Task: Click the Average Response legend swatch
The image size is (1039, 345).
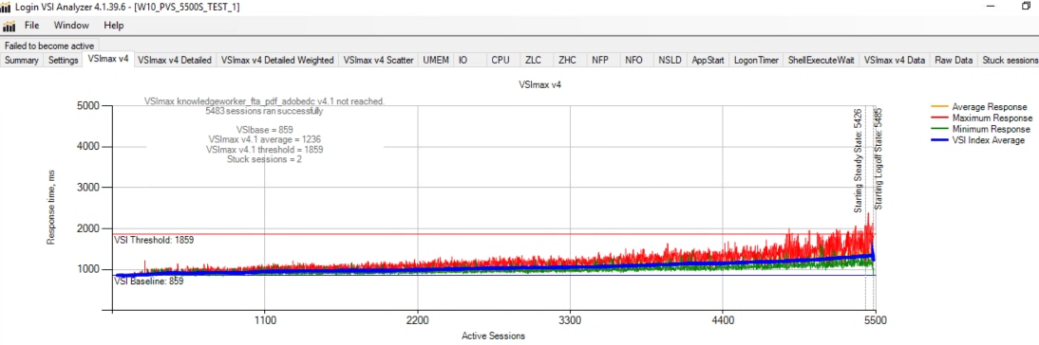Action: click(x=938, y=106)
